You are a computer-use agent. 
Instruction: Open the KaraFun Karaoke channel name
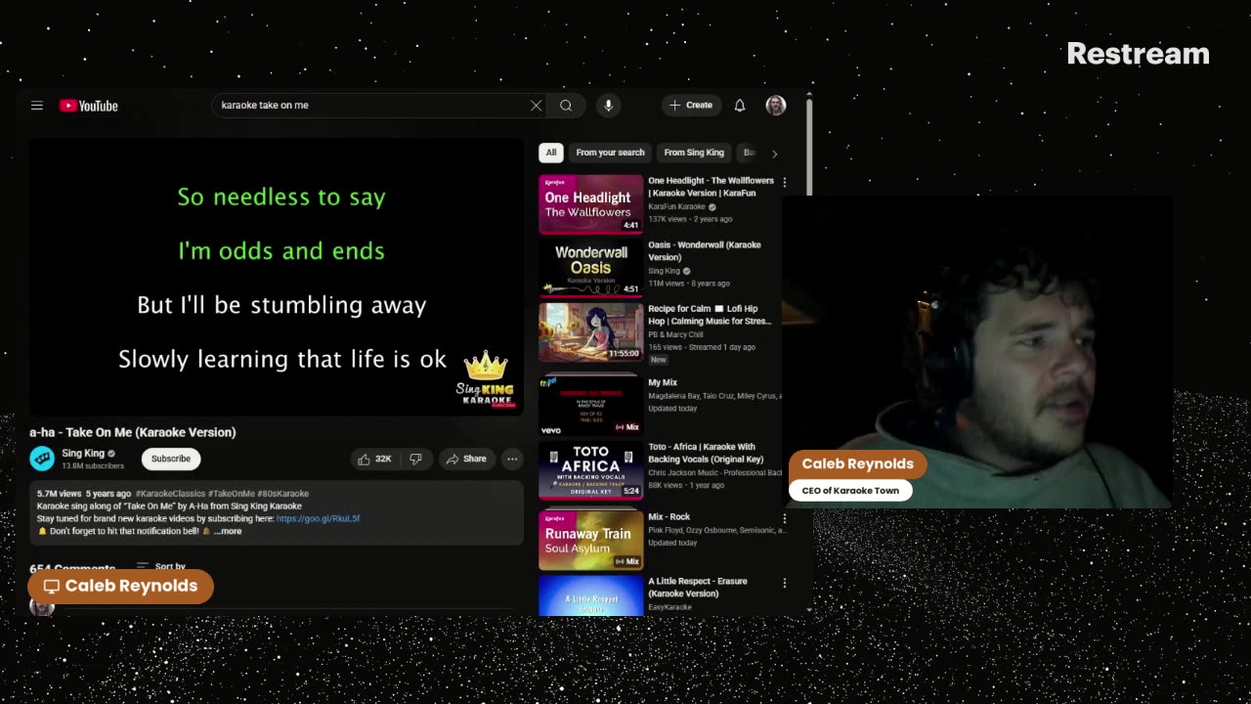pos(676,207)
